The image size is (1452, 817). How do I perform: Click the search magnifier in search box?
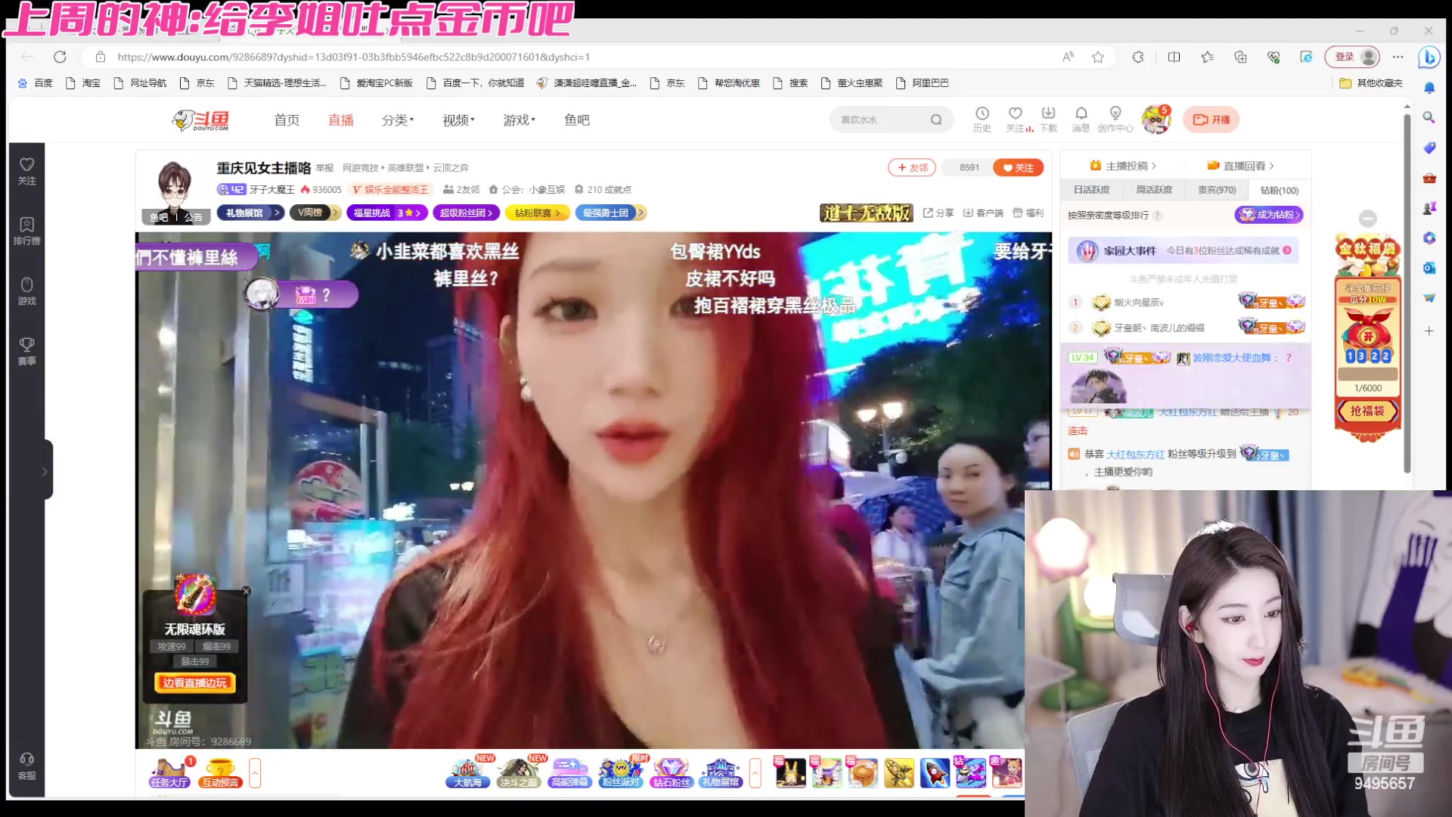coord(936,120)
